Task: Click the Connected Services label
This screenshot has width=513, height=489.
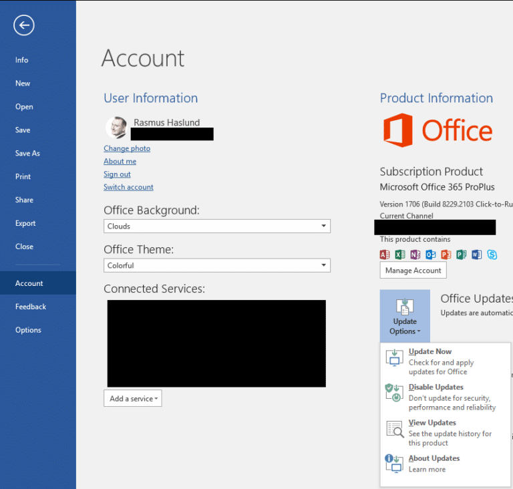Action: coord(154,289)
